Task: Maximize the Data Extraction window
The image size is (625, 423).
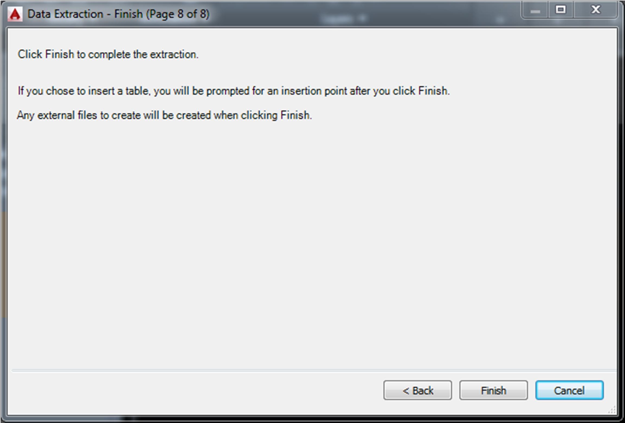Action: click(x=560, y=10)
